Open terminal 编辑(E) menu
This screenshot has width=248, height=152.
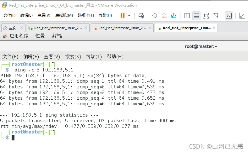[x=31, y=56]
